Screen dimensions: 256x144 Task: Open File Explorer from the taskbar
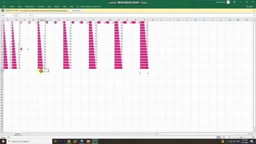tap(88, 141)
